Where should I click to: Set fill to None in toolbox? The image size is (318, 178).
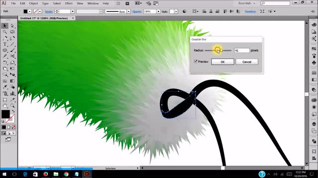click(x=13, y=127)
